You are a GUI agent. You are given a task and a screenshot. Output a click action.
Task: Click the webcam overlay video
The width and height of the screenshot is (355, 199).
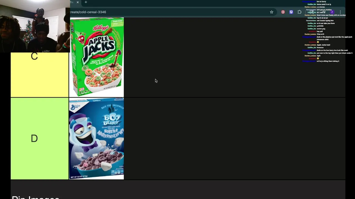35,26
